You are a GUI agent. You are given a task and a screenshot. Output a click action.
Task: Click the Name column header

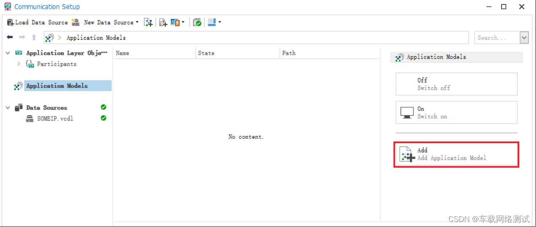click(154, 53)
